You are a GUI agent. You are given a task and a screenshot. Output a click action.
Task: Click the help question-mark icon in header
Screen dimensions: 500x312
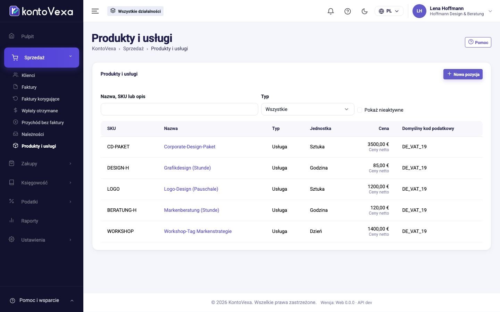[348, 11]
